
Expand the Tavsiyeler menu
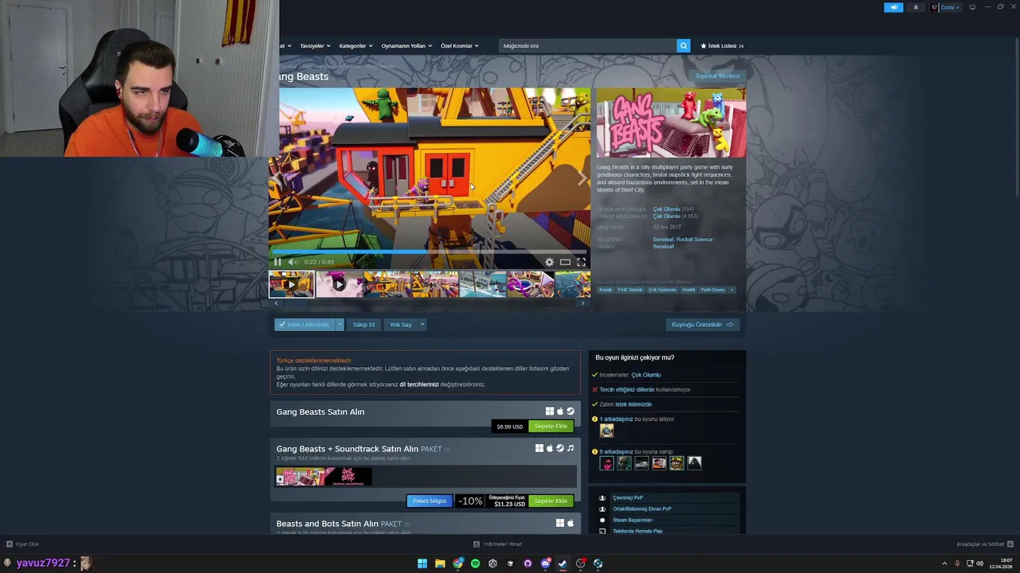pyautogui.click(x=315, y=45)
